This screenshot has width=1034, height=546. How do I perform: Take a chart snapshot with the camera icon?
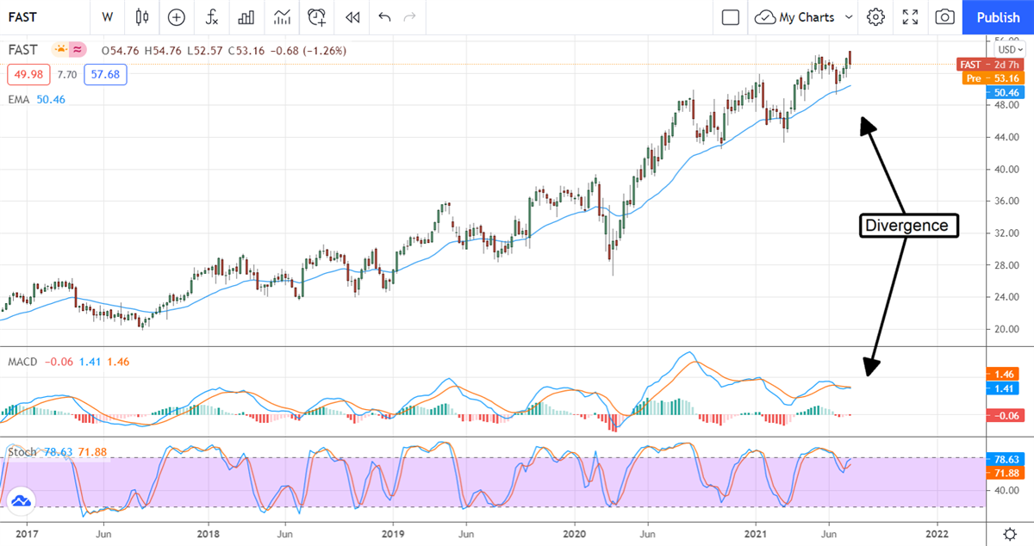[x=945, y=17]
